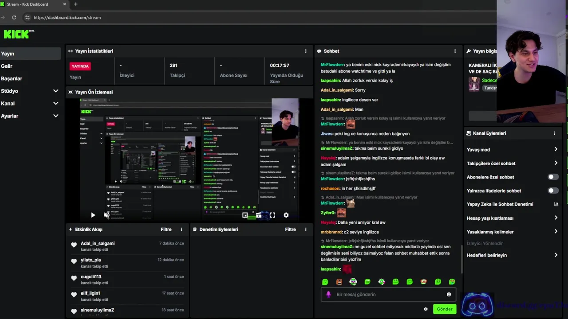Click the Discord logo overlay

click(x=477, y=304)
